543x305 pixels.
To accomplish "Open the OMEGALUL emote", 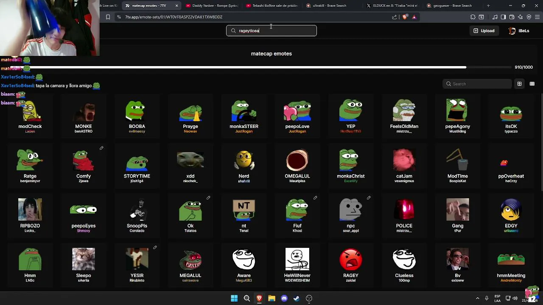I will click(297, 166).
